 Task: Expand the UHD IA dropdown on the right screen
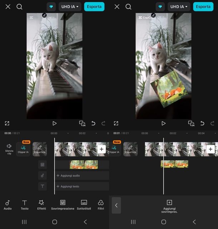coord(179,6)
